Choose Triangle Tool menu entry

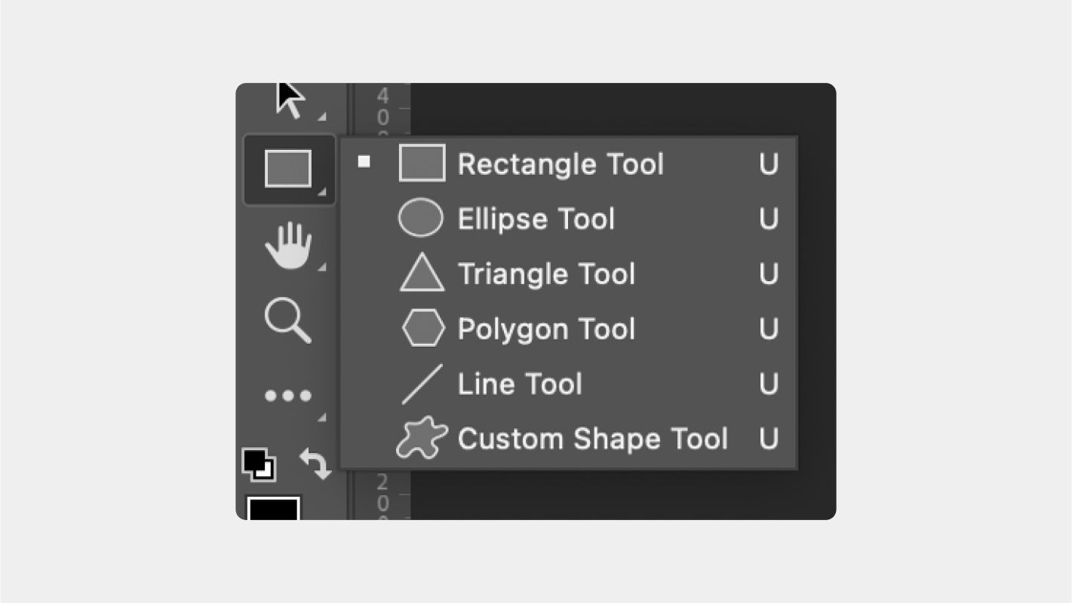[x=546, y=274]
